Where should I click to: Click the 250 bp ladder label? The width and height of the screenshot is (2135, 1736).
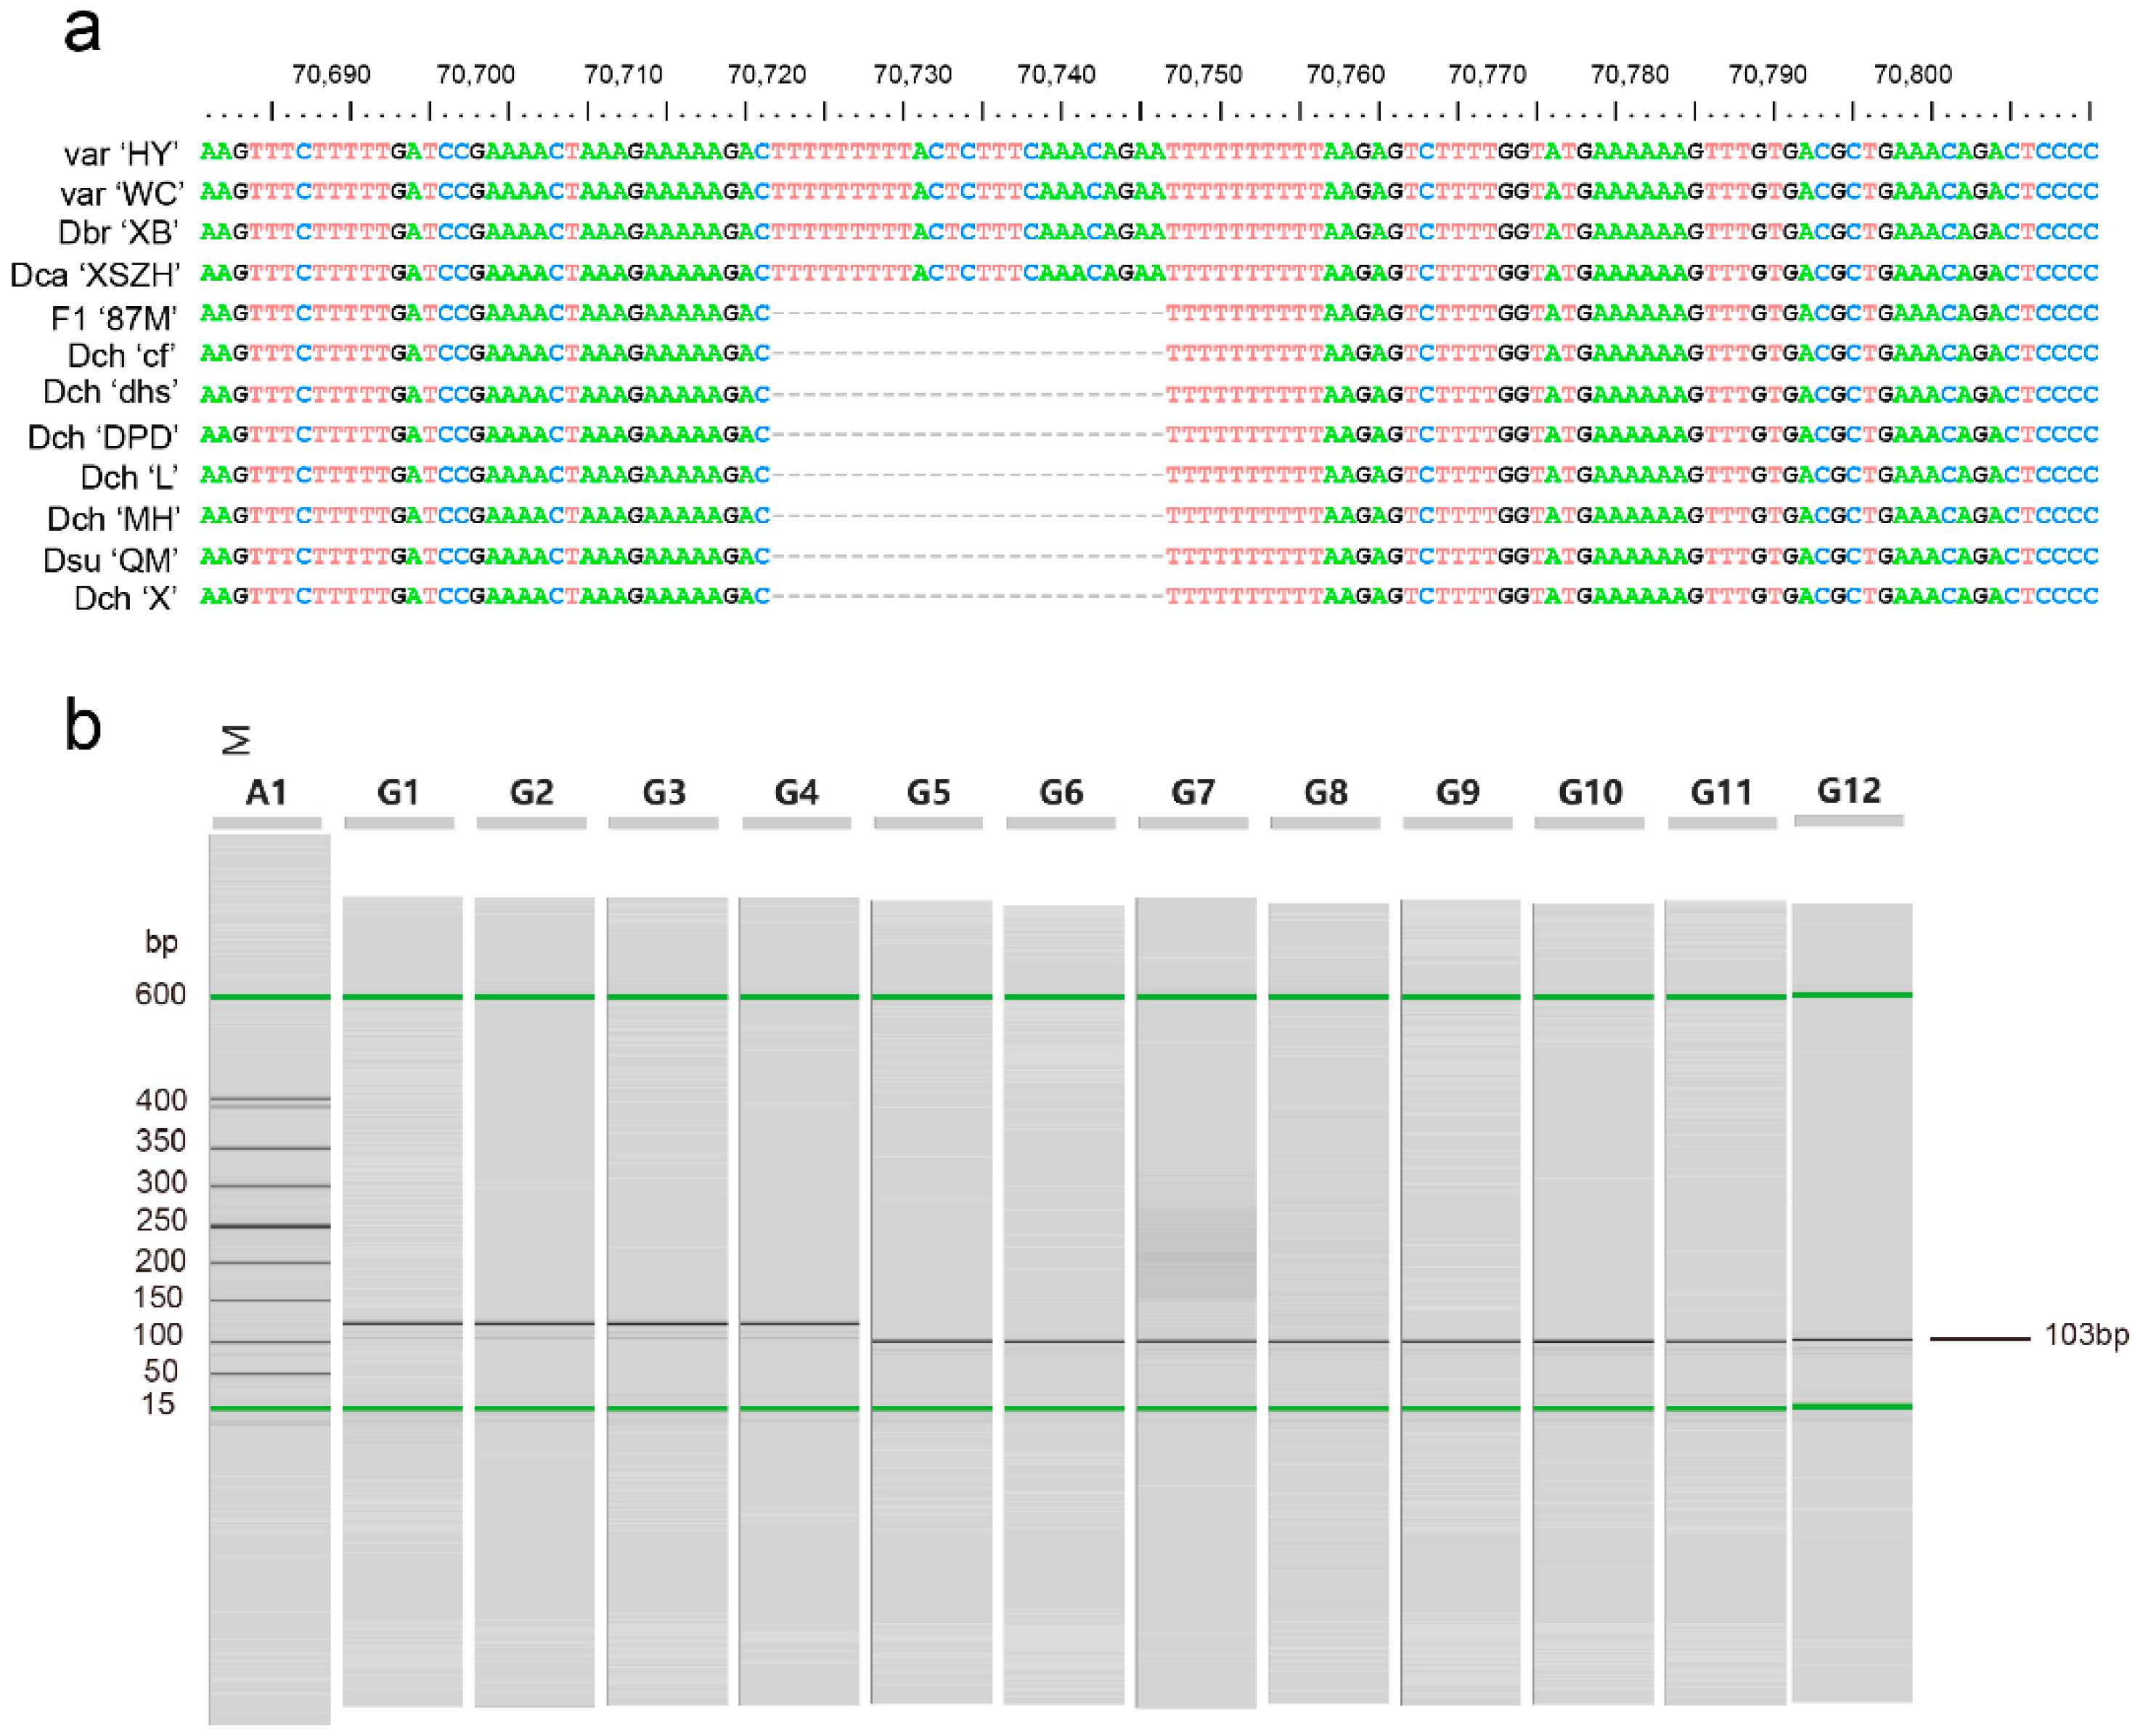pyautogui.click(x=160, y=1220)
